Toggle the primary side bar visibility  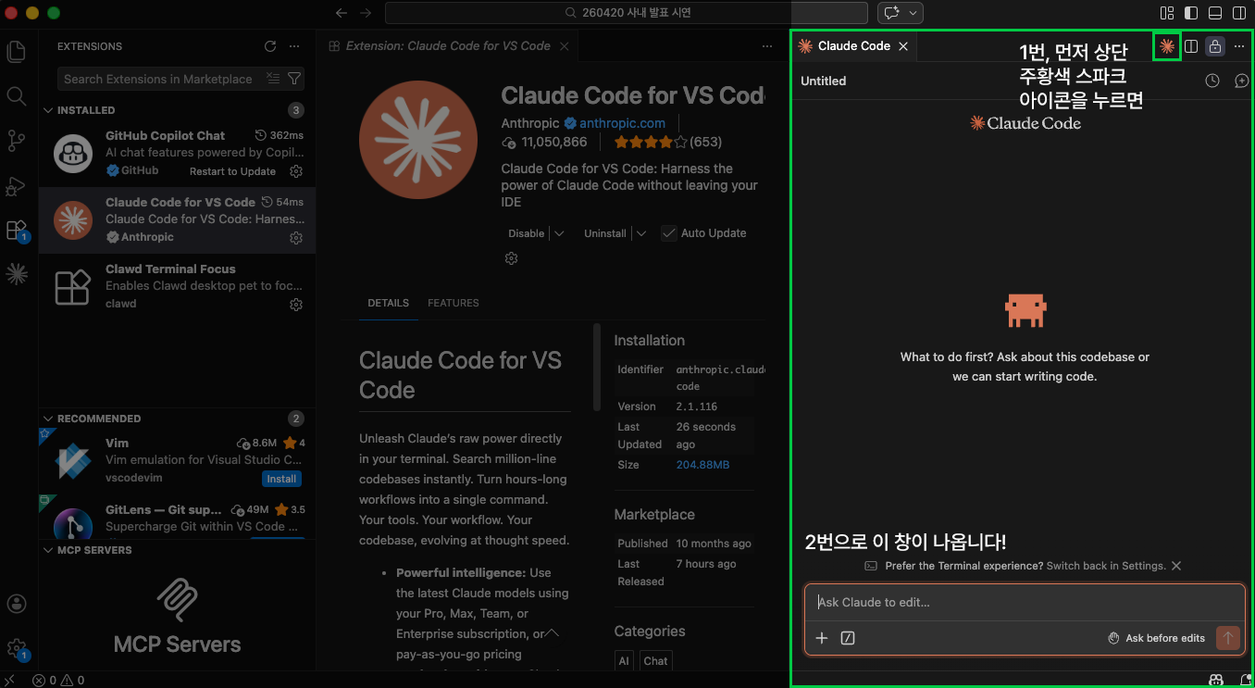(1191, 13)
